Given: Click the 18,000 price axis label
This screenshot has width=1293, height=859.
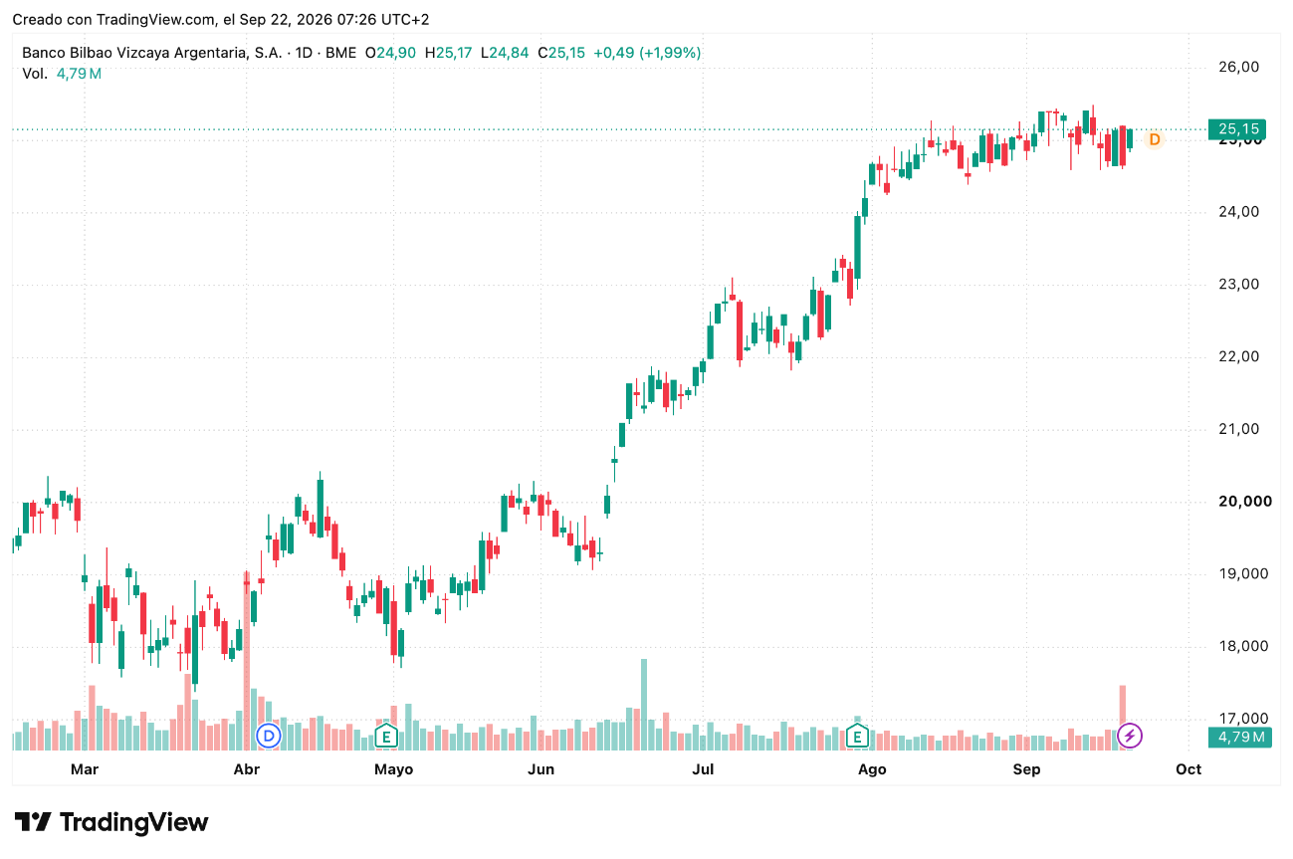Looking at the screenshot, I should (1243, 646).
